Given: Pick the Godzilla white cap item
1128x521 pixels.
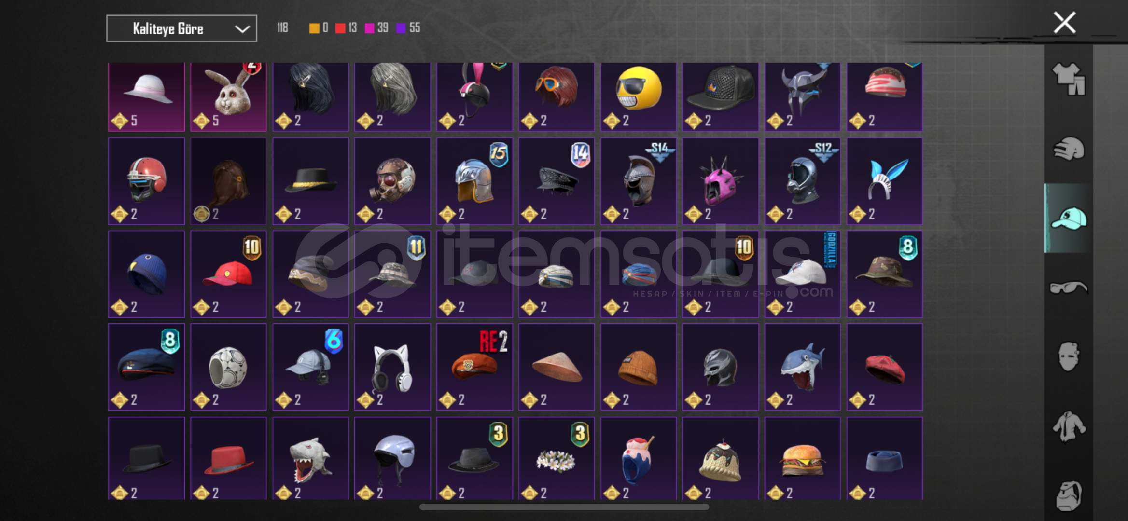Looking at the screenshot, I should [802, 274].
